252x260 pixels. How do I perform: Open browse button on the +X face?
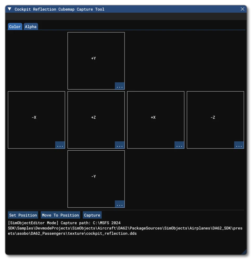(x=179, y=145)
